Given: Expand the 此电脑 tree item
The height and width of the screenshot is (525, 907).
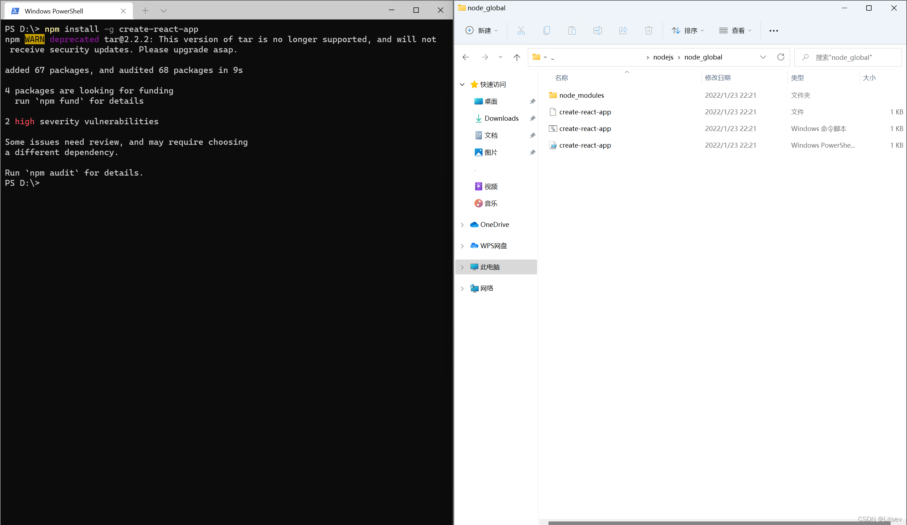Looking at the screenshot, I should click(462, 267).
